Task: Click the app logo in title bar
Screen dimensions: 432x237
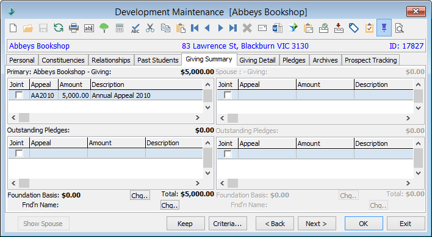Action: click(11, 12)
